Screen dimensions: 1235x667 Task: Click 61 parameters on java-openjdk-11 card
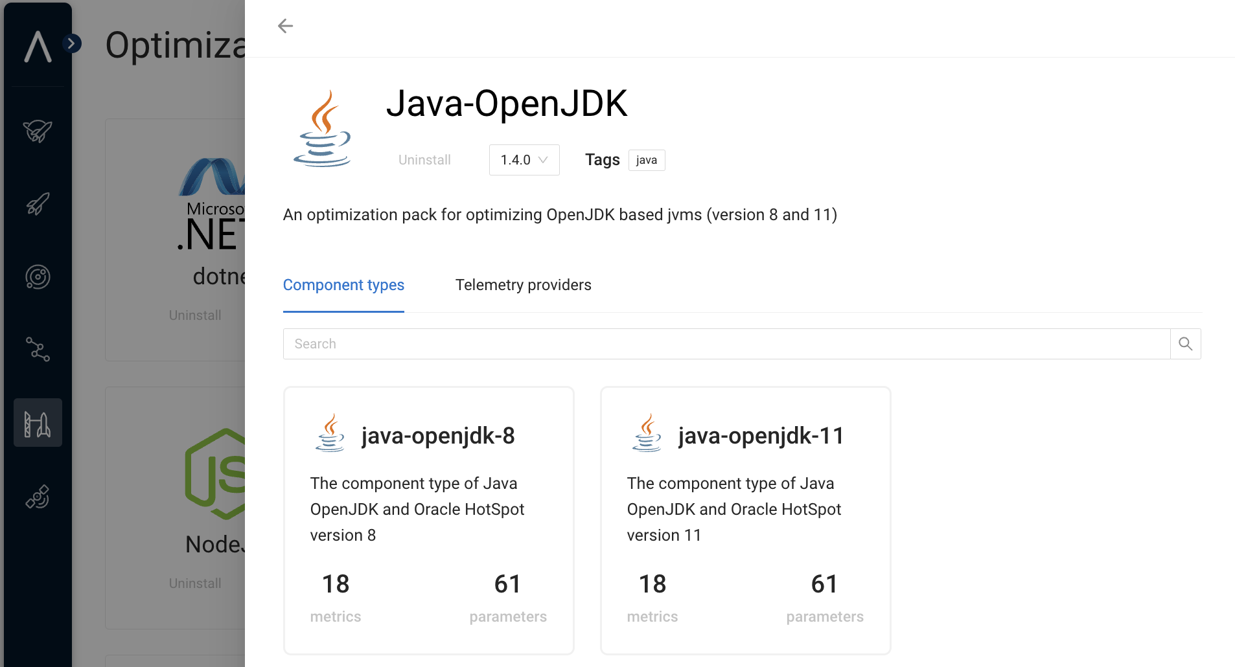[824, 597]
